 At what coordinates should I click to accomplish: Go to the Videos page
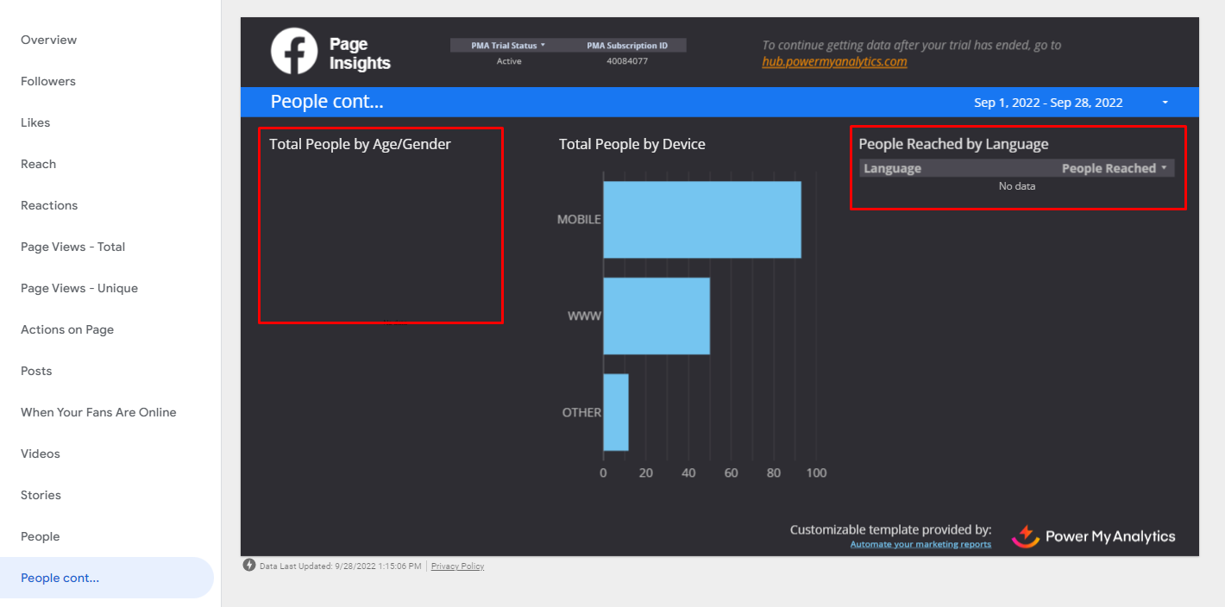(41, 454)
